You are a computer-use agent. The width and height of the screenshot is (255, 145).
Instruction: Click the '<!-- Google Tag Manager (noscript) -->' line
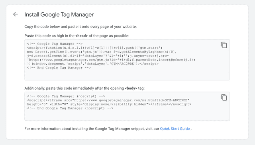pyautogui.click(x=66, y=96)
